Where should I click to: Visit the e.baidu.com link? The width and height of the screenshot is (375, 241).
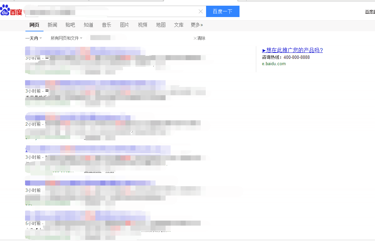[x=274, y=64]
